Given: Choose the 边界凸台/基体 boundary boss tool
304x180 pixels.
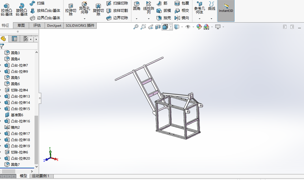Looking at the screenshot, I should tap(45, 18).
